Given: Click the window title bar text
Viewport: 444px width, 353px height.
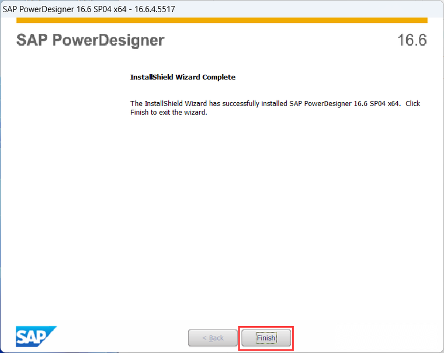Looking at the screenshot, I should (x=89, y=9).
